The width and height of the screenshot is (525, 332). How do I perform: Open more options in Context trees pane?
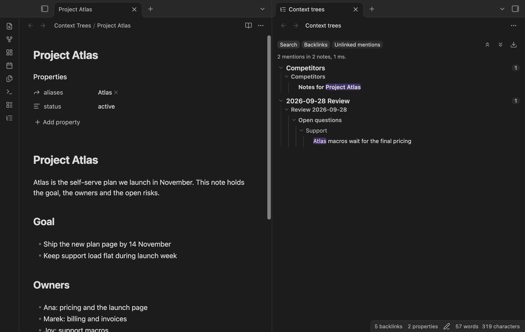pos(514,25)
